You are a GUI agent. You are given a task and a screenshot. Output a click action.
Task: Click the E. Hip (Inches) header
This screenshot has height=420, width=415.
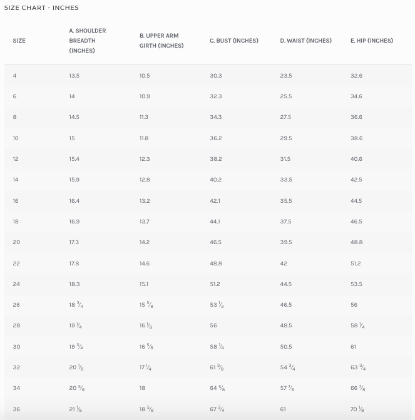pyautogui.click(x=372, y=41)
